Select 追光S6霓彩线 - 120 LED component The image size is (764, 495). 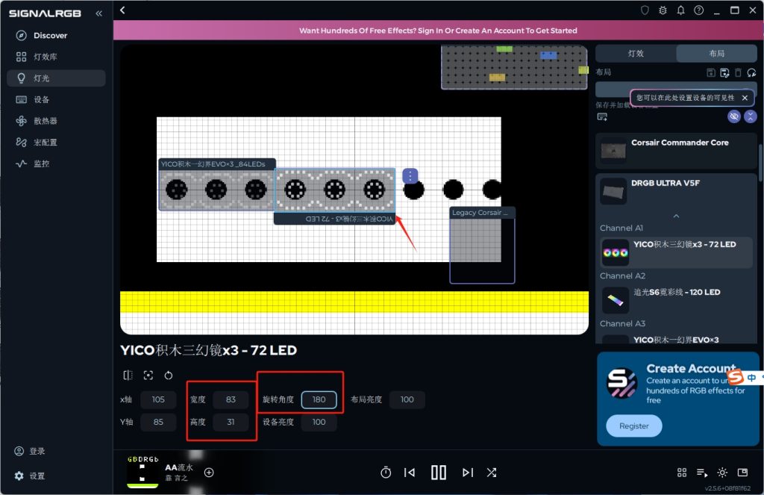click(x=676, y=299)
